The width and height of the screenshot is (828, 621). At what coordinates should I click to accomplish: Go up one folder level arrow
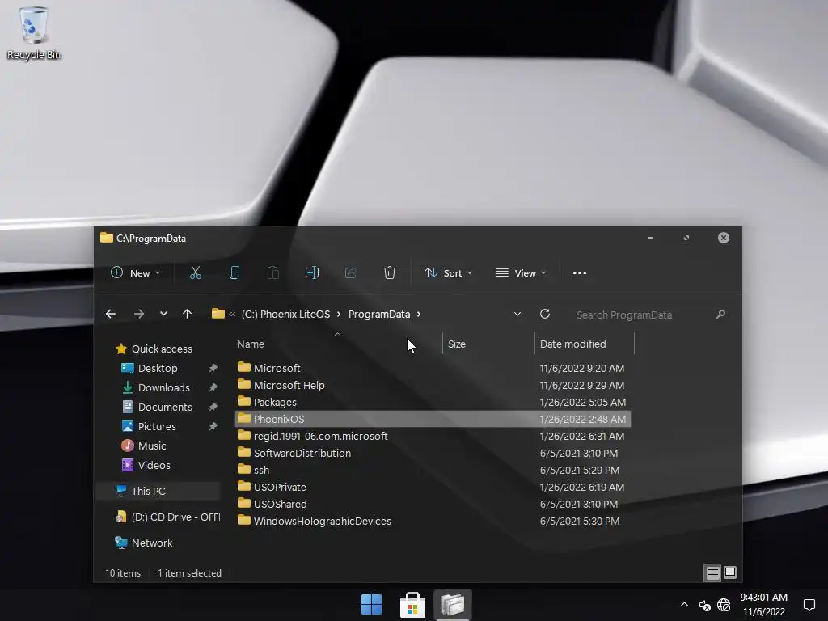point(187,314)
